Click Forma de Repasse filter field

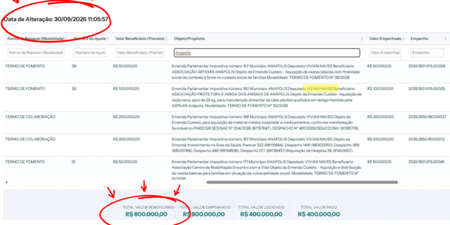(x=36, y=53)
